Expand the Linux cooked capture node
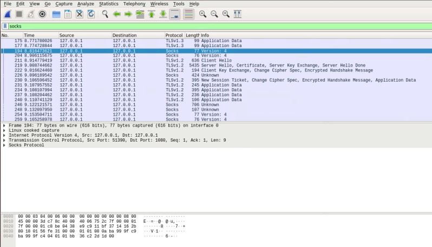432x247 pixels. click(4, 130)
